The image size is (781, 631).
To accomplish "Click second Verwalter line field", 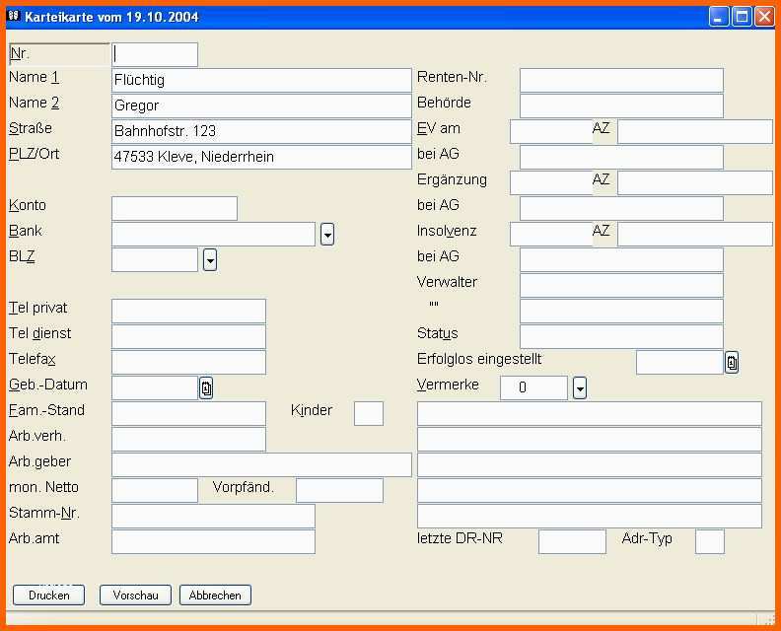I will coord(621,311).
